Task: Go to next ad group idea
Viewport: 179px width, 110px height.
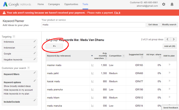Action: coord(174,39)
